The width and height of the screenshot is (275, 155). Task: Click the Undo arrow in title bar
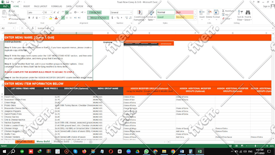click(13, 2)
